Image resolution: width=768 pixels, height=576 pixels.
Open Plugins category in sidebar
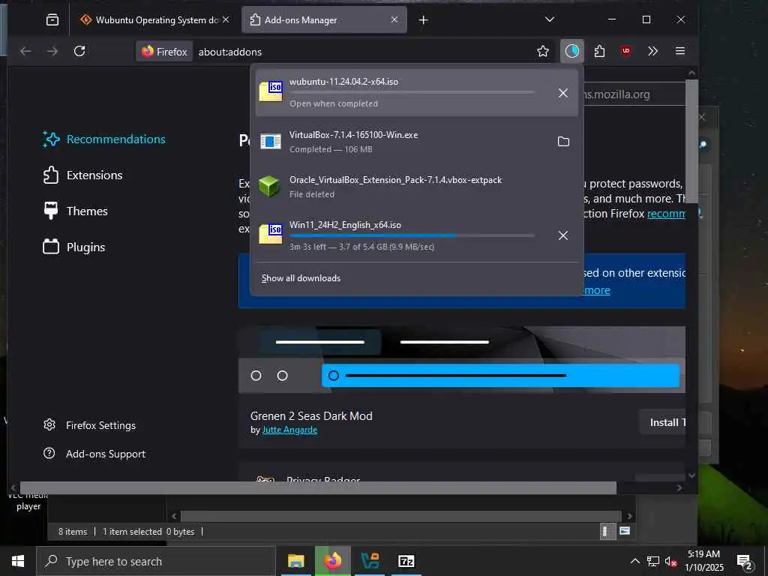[x=74, y=247]
